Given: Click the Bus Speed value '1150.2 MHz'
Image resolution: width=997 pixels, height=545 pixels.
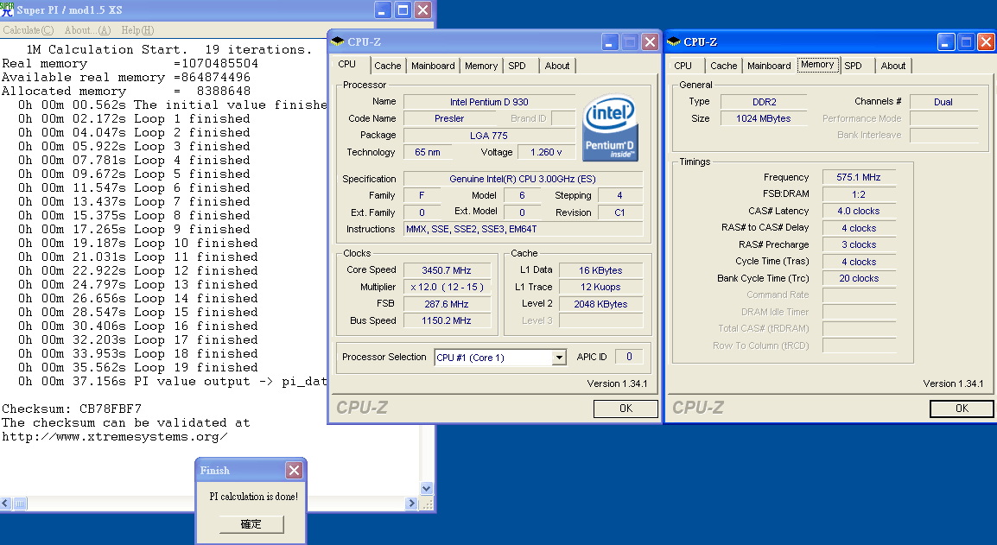Looking at the screenshot, I should pyautogui.click(x=447, y=321).
